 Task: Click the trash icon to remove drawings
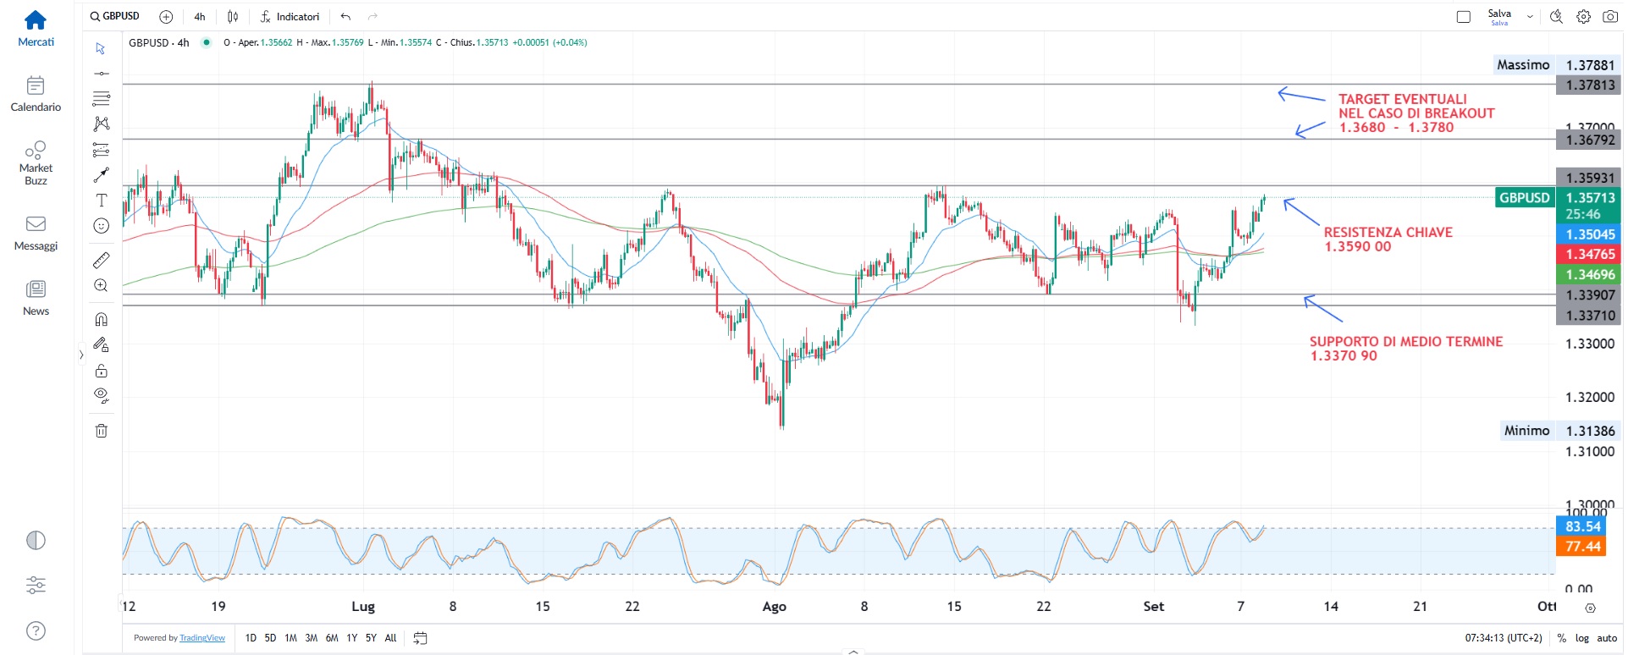101,431
